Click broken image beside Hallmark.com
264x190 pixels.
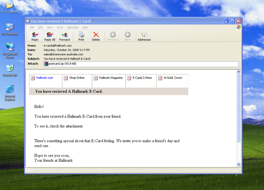coord(33,78)
